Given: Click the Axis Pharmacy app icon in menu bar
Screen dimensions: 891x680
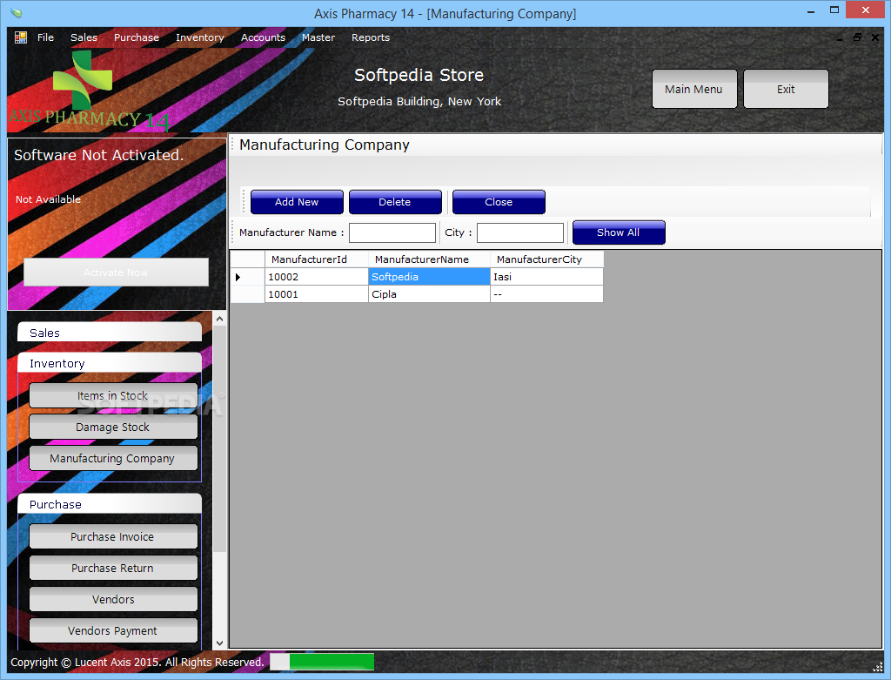Looking at the screenshot, I should [x=21, y=37].
